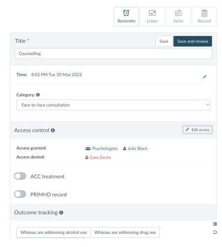The image size is (222, 247).
Task: Open the Record clipboard button
Action: coord(204,17)
